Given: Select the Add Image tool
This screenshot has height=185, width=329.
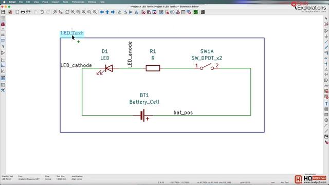Looking at the screenshot, I should [326, 137].
